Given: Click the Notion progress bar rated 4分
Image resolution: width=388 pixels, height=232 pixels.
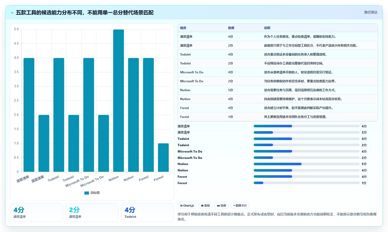Looking at the screenshot, I should [306, 170].
